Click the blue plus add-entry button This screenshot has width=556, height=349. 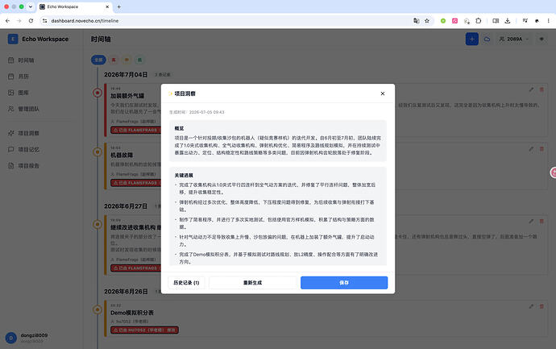click(x=471, y=39)
